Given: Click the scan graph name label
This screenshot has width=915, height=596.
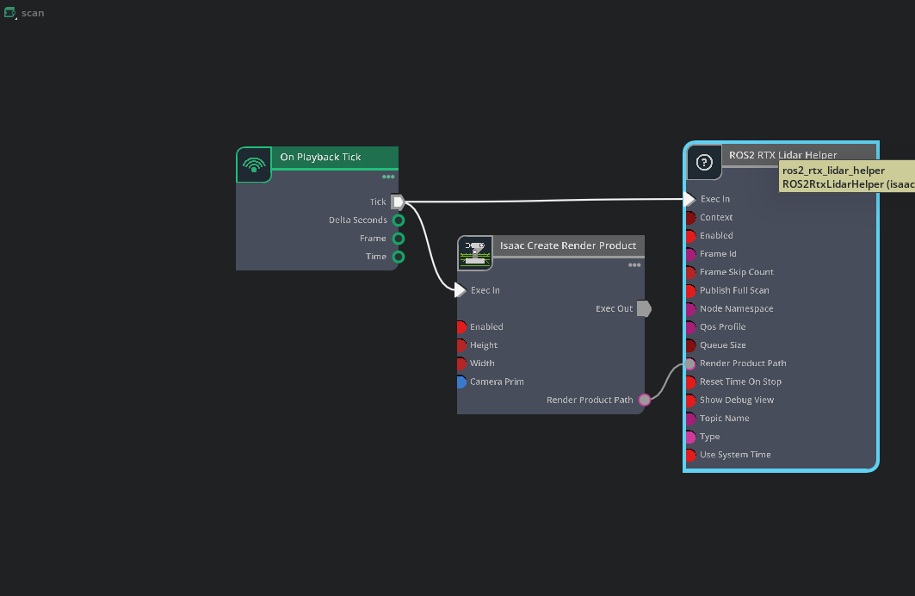Looking at the screenshot, I should [x=33, y=13].
